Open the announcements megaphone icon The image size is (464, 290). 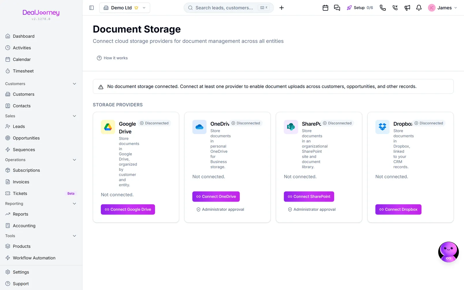[x=407, y=8]
